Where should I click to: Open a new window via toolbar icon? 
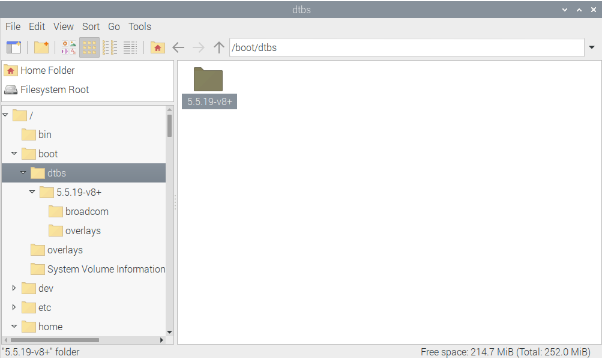(13, 47)
